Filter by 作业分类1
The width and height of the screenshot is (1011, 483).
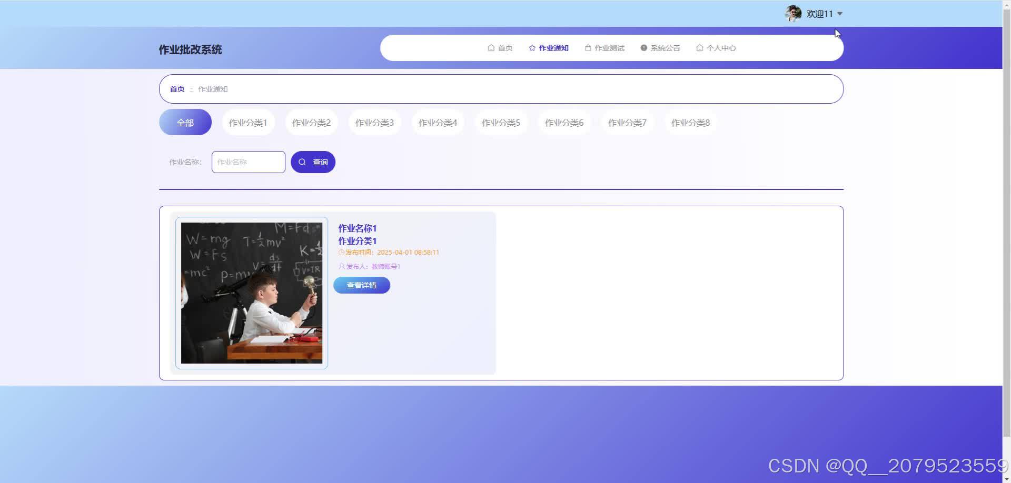pyautogui.click(x=248, y=122)
